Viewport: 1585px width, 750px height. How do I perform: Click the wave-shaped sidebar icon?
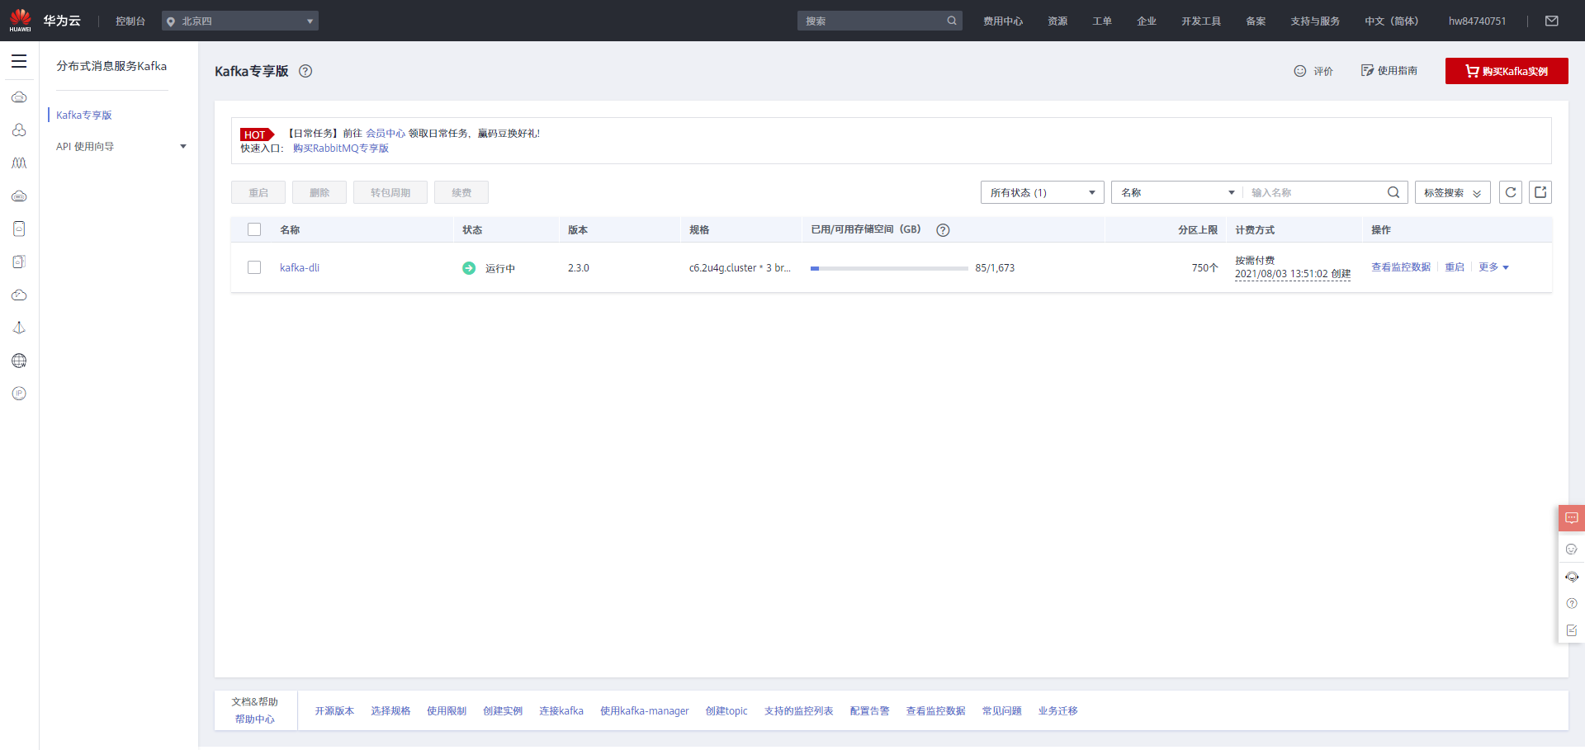coord(19,163)
